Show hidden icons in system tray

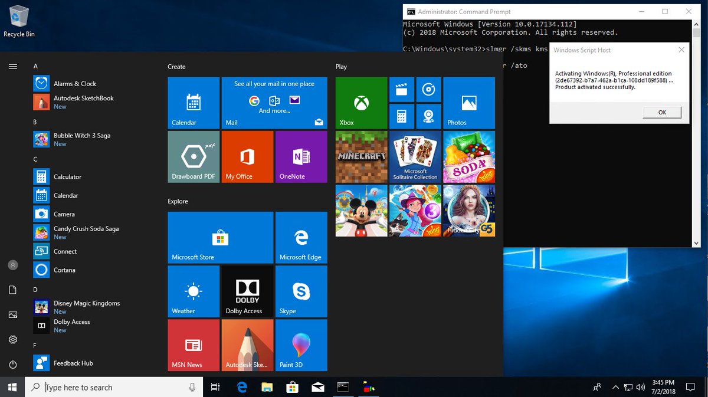tap(615, 388)
